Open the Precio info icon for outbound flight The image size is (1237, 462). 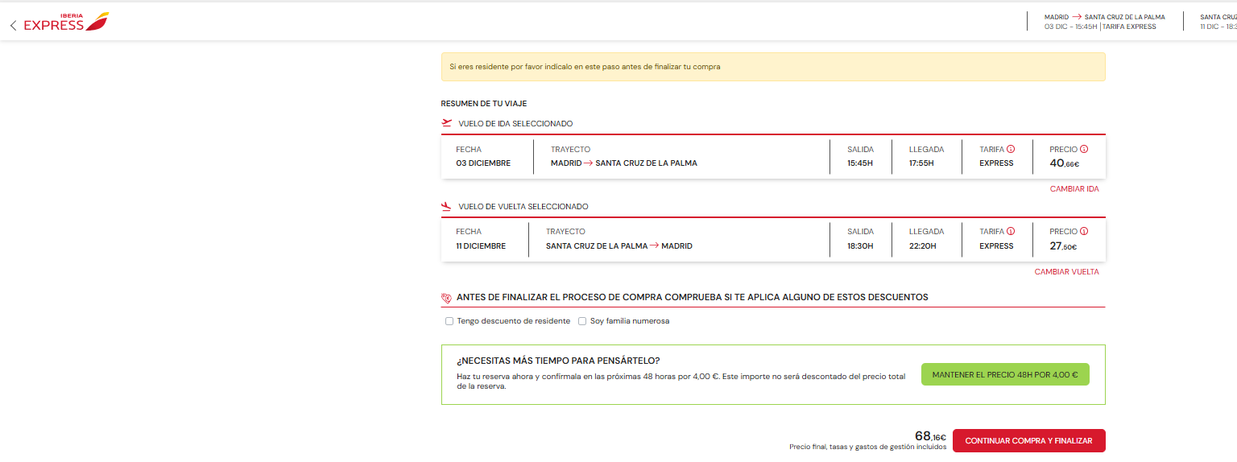[x=1084, y=149]
